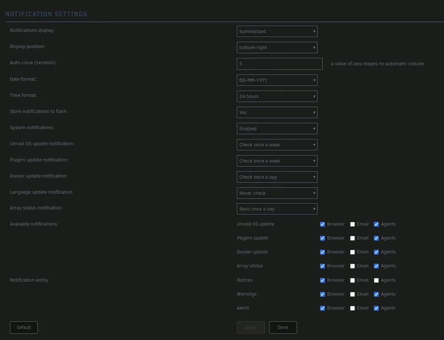
Task: Click the 'Array status' italic row label
Action: (x=250, y=266)
